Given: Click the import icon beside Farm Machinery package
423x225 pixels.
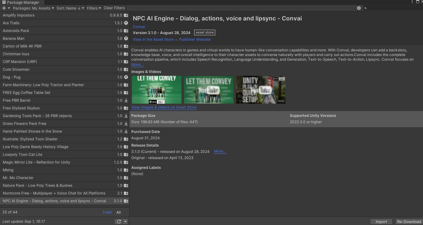Looking at the screenshot, I should 126,85.
